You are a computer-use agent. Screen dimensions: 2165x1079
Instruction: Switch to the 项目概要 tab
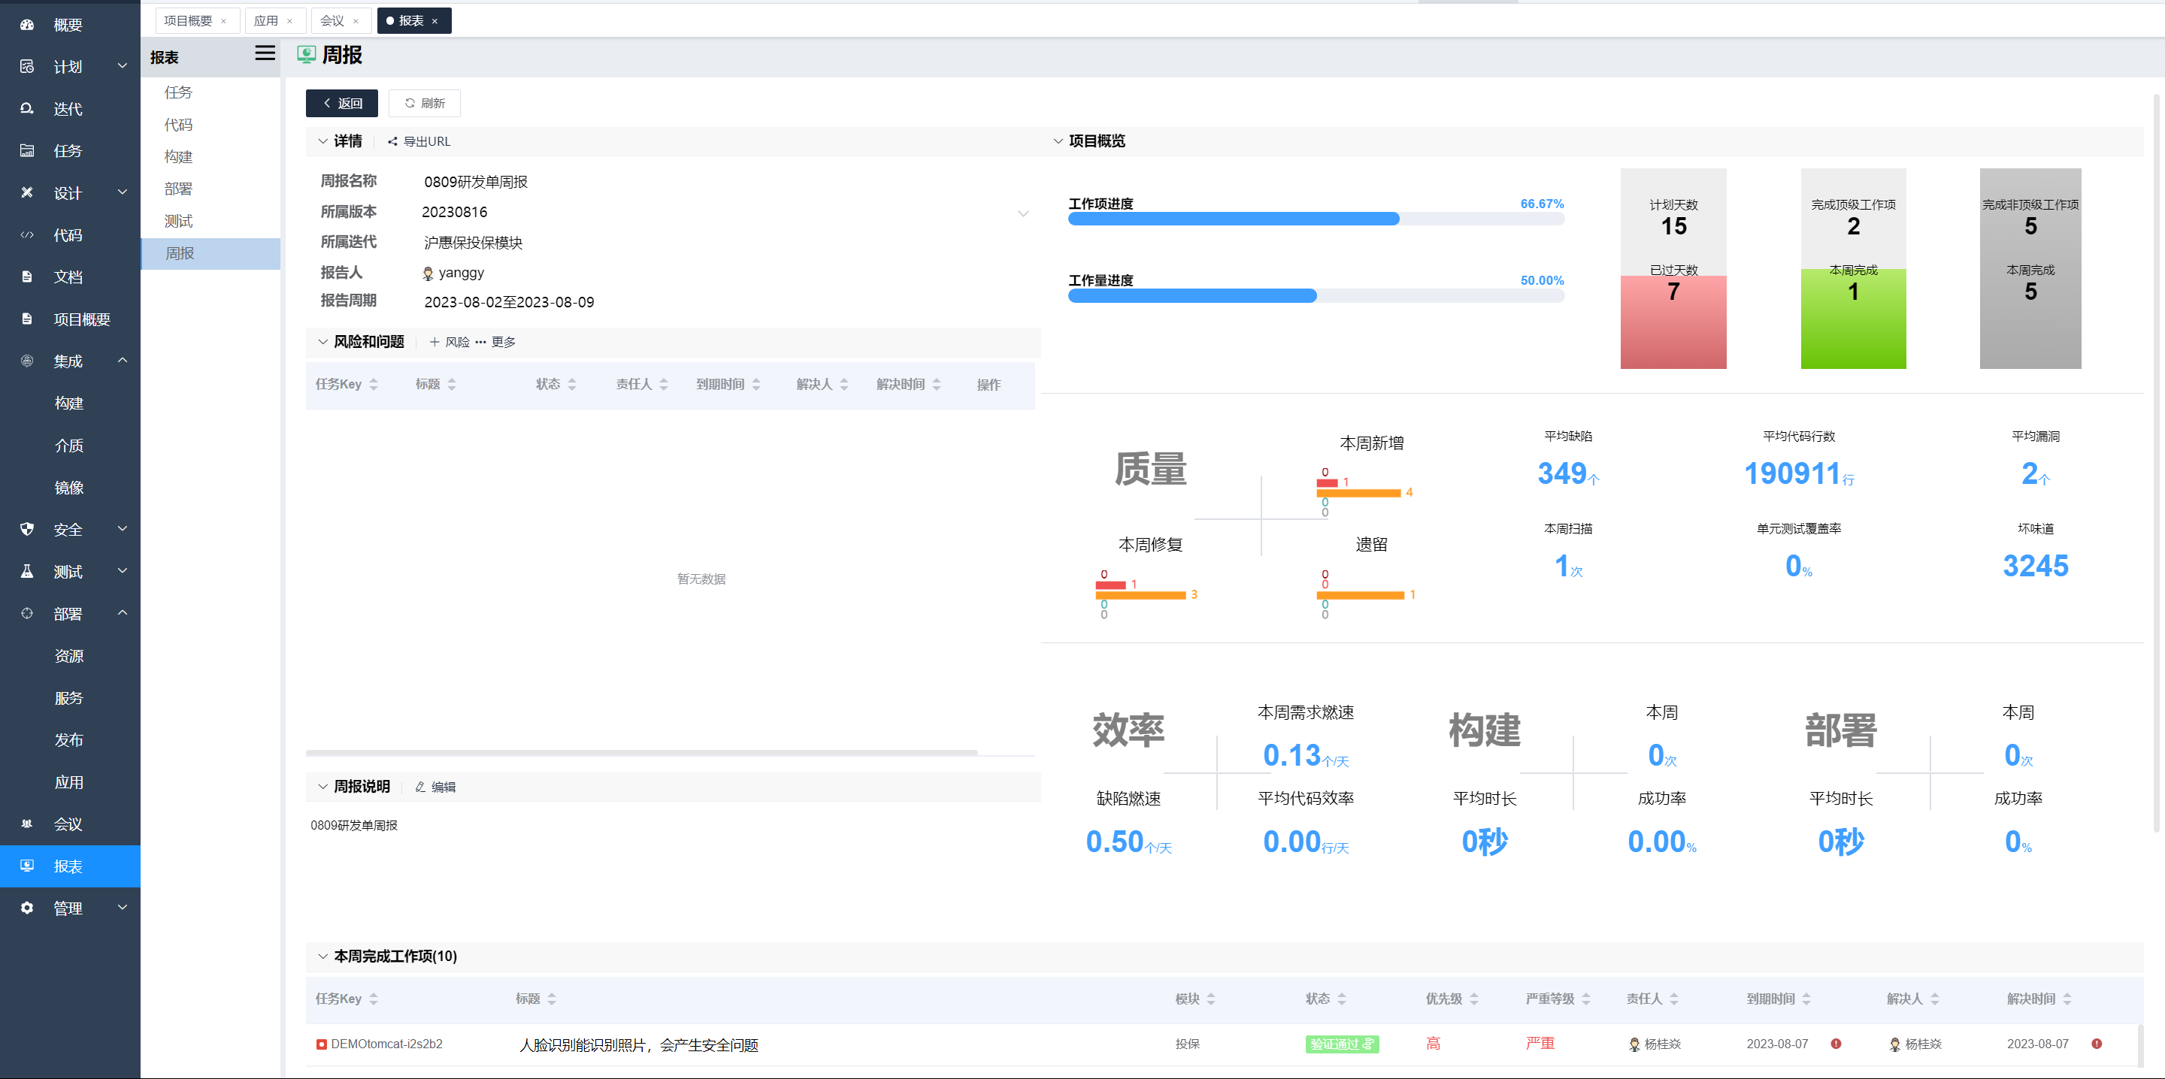tap(188, 21)
